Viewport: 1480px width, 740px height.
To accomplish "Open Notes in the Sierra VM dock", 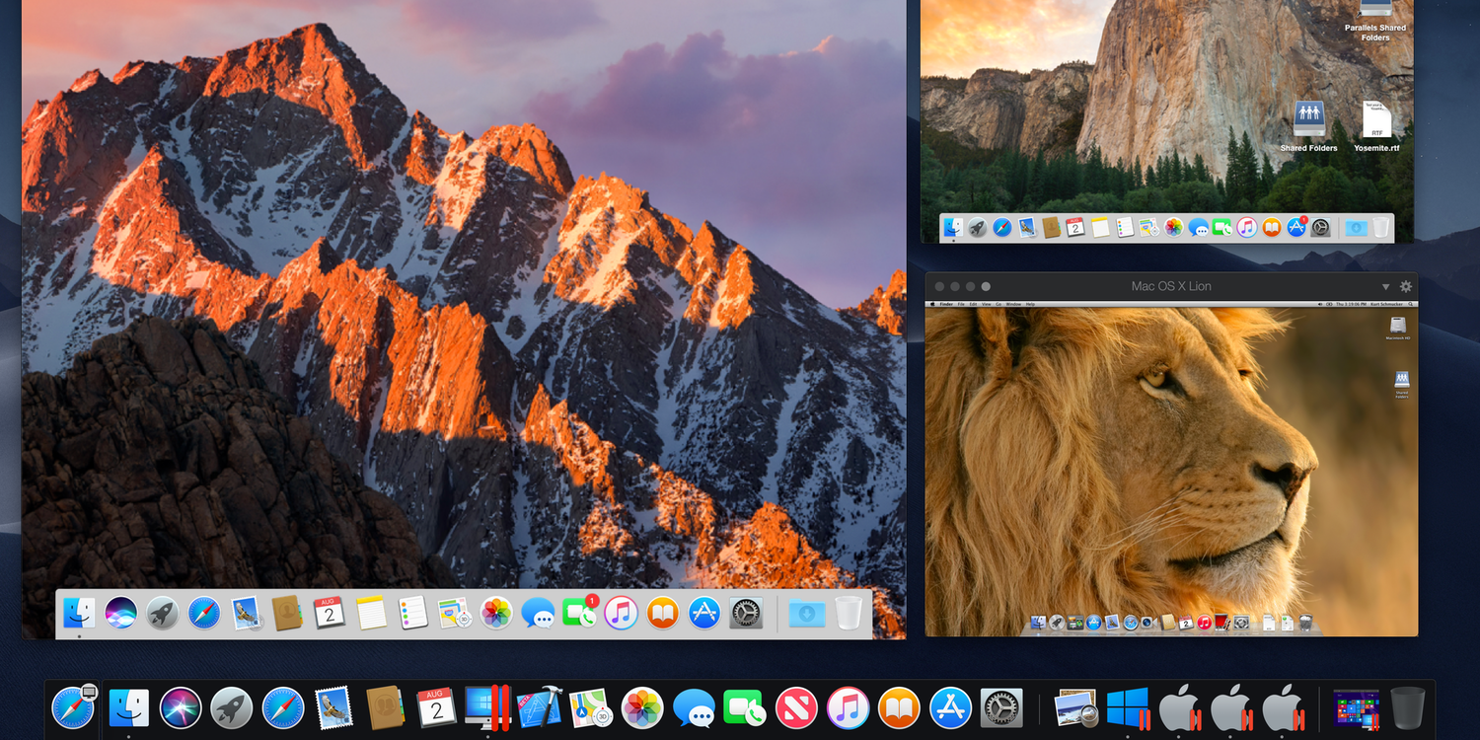I will pos(371,614).
